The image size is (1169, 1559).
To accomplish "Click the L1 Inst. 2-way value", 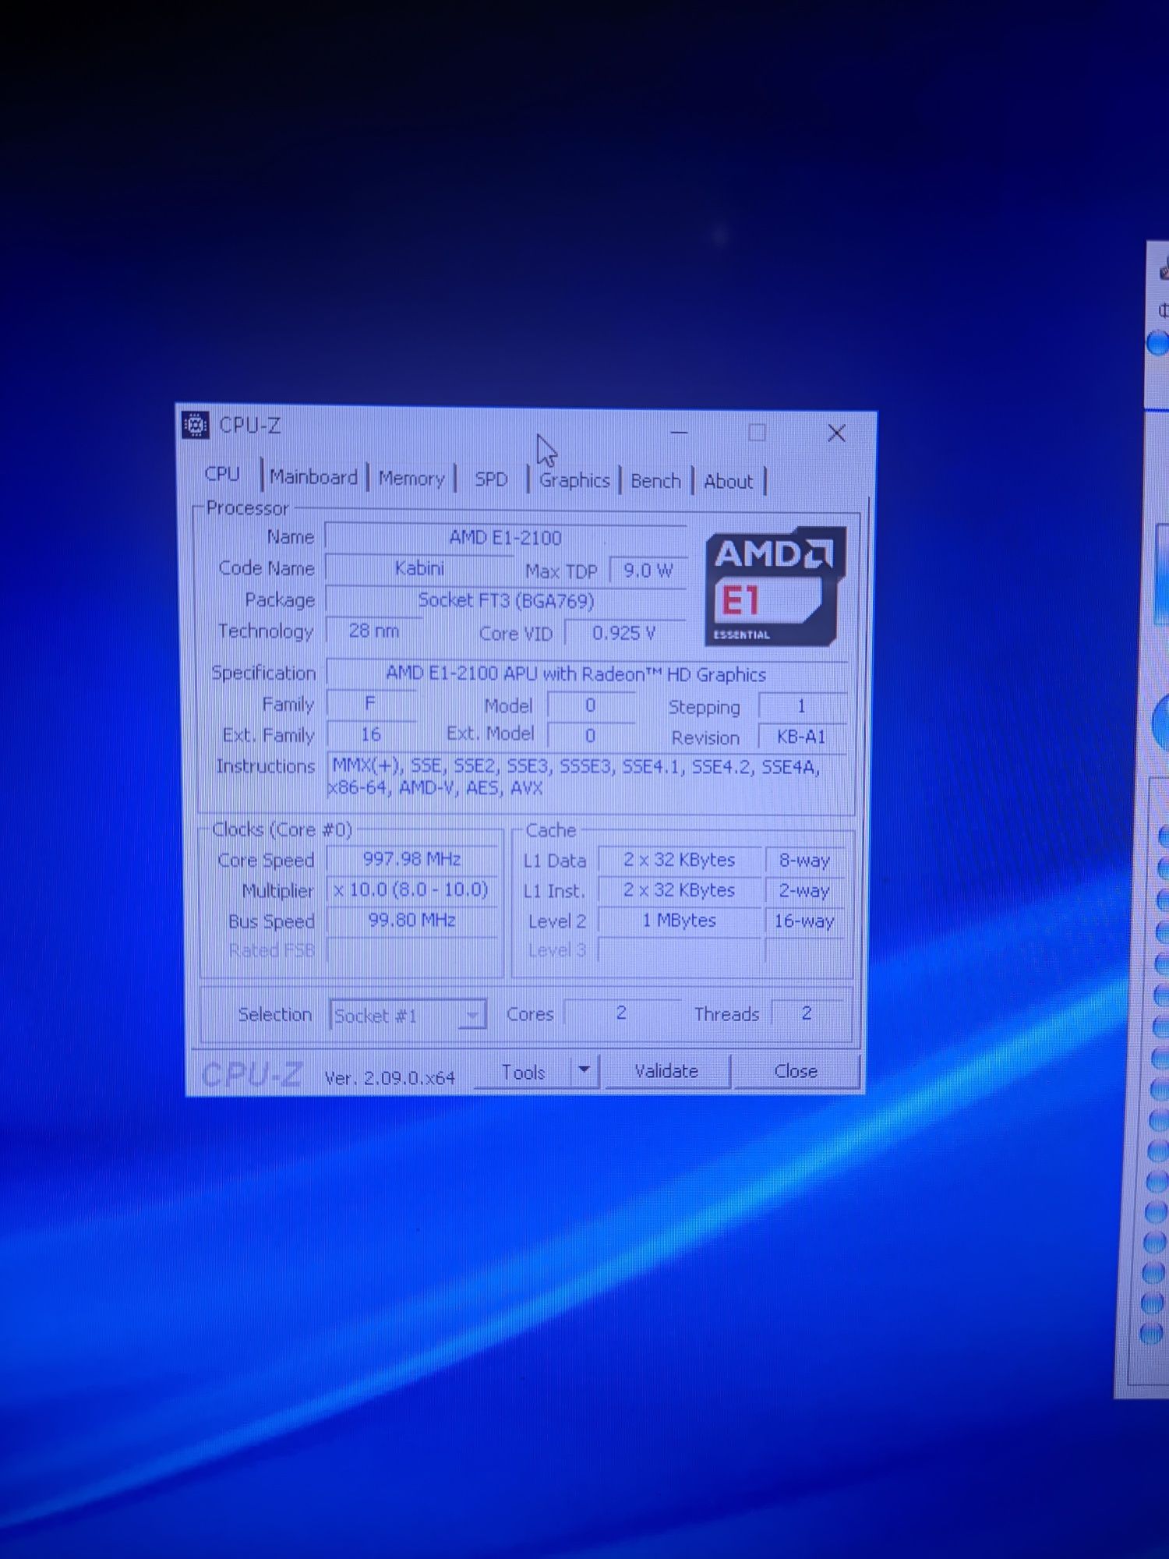I will [x=805, y=890].
